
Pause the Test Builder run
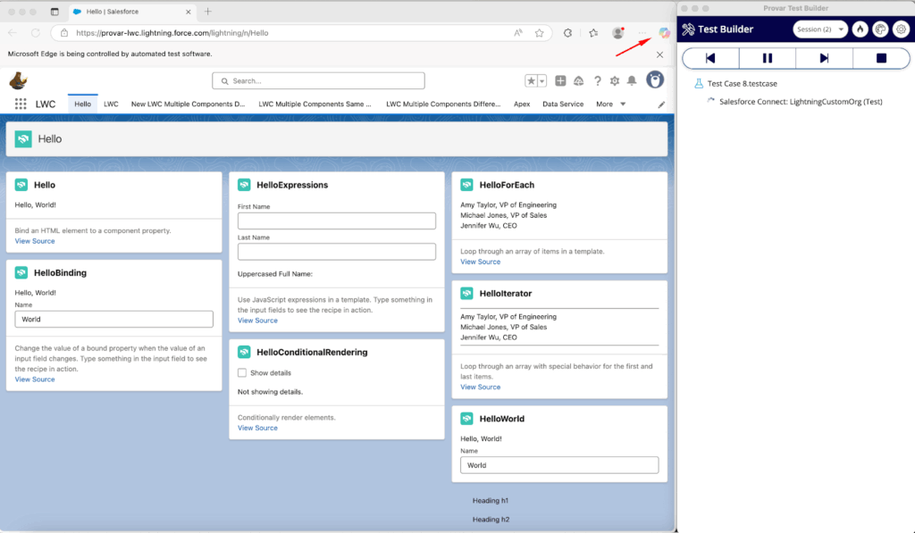768,58
